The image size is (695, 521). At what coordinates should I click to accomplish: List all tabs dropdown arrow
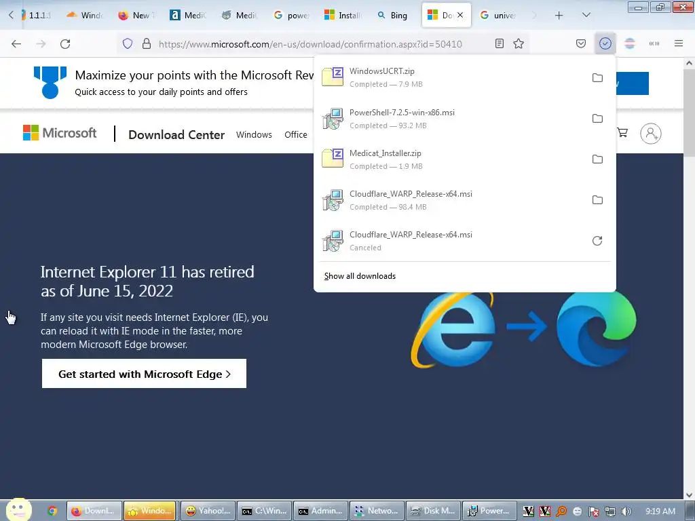point(586,15)
